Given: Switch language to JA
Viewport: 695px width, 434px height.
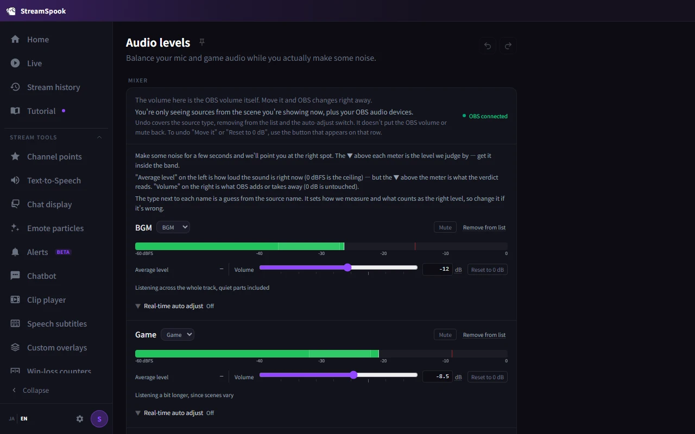Looking at the screenshot, I should tap(12, 419).
